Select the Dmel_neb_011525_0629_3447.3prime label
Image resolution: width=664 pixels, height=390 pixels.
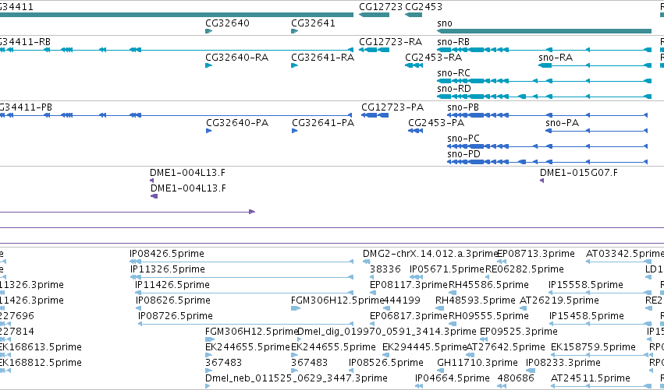(296, 378)
